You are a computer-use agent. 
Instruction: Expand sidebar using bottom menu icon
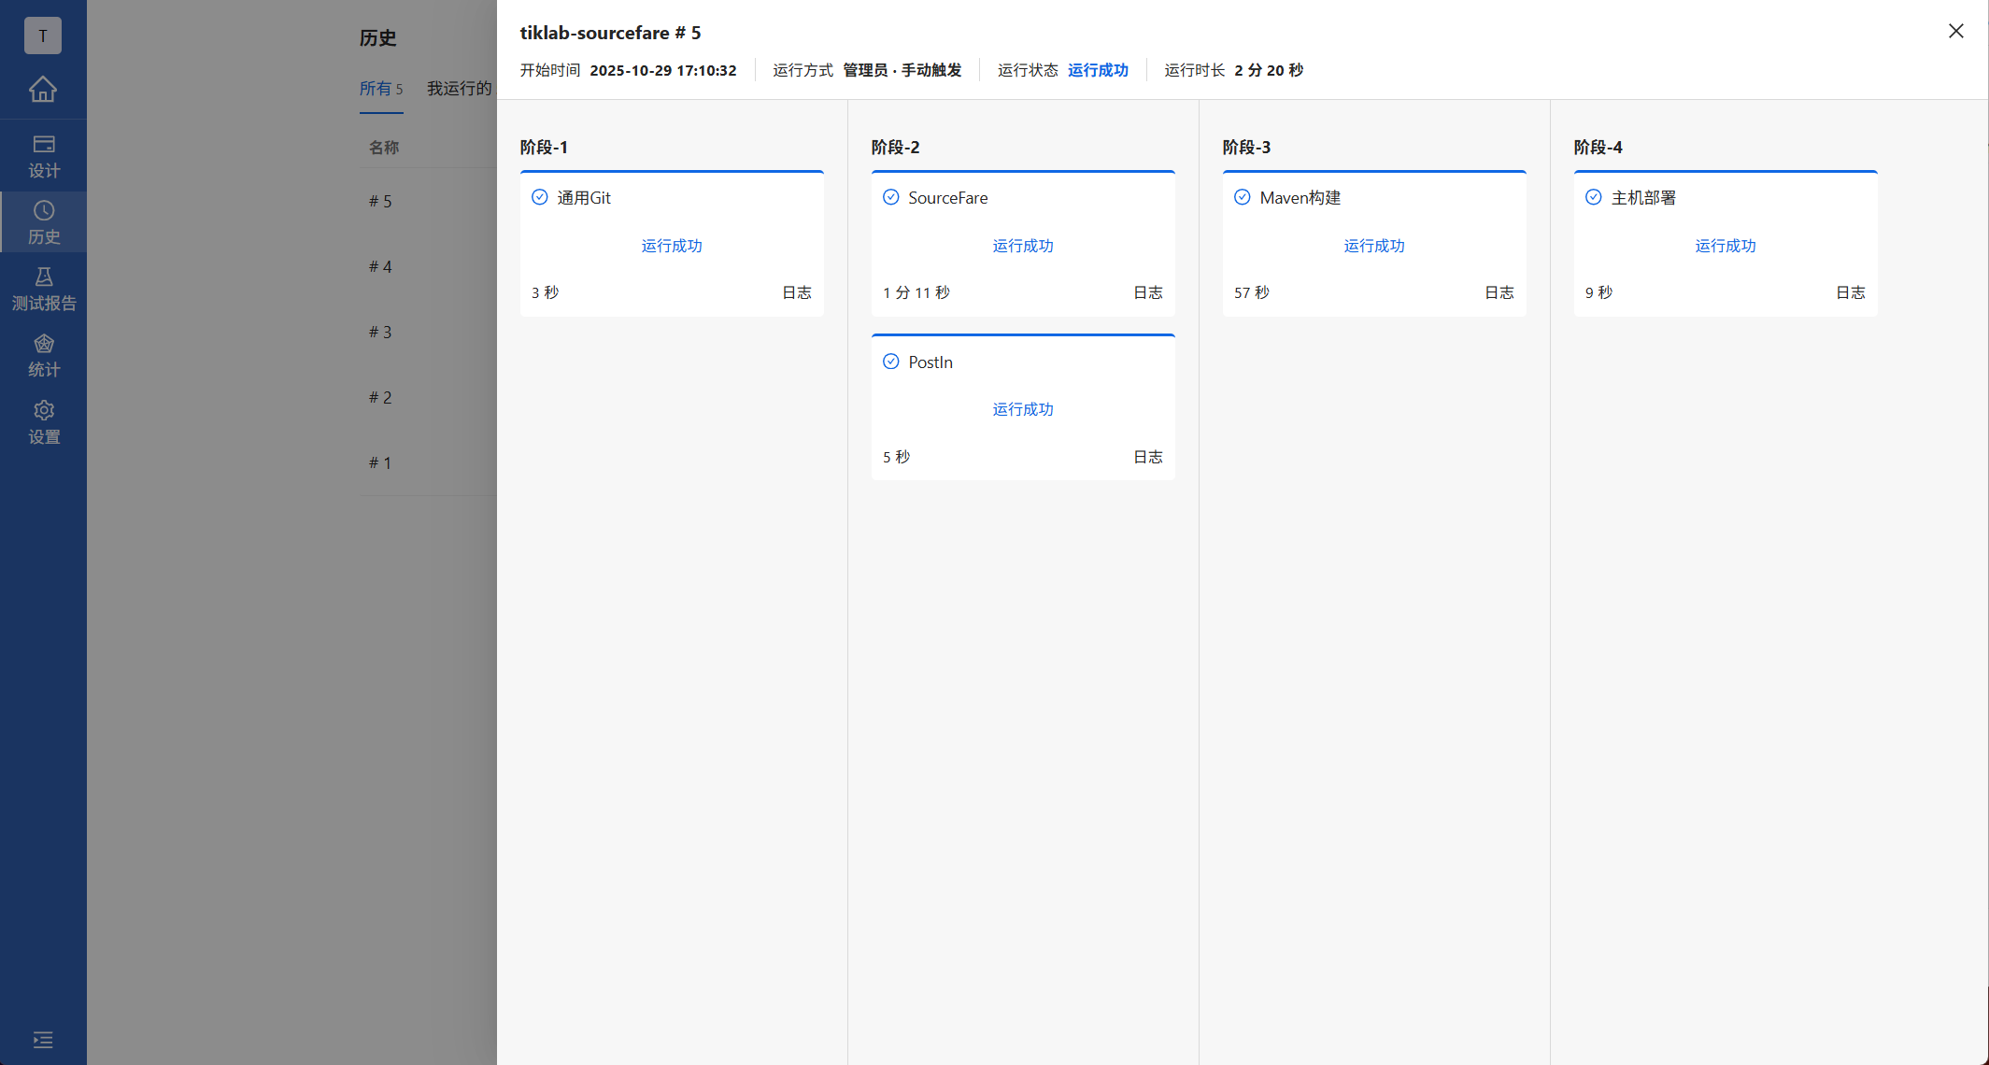(43, 1040)
